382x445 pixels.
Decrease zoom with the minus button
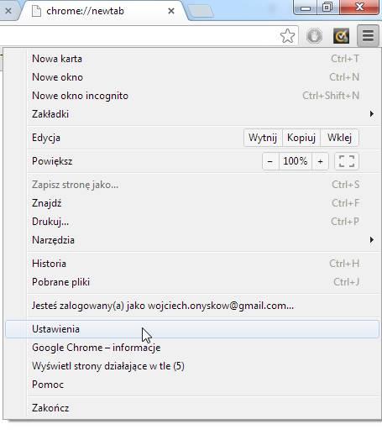click(270, 161)
